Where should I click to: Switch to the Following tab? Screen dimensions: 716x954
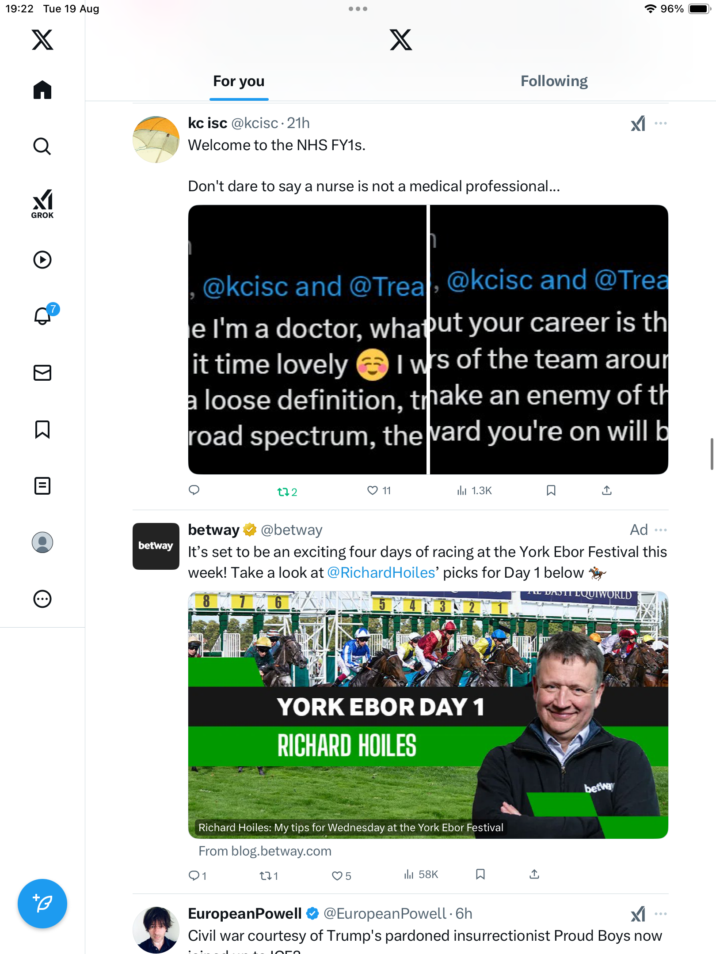click(x=554, y=81)
